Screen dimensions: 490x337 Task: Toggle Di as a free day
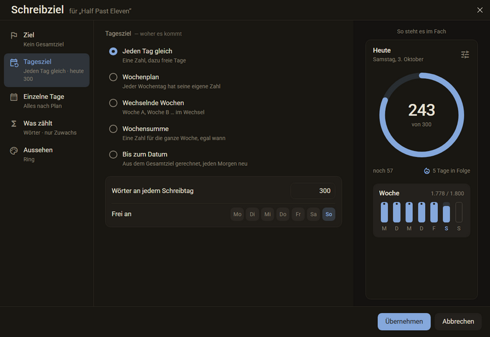[x=252, y=214]
